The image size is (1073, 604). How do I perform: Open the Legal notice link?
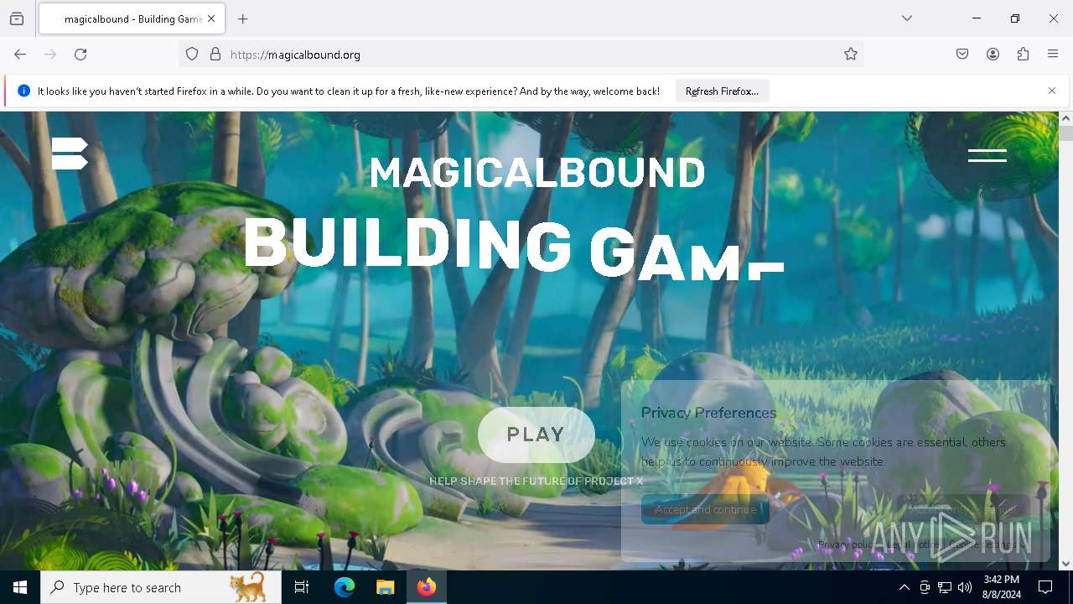click(x=912, y=544)
